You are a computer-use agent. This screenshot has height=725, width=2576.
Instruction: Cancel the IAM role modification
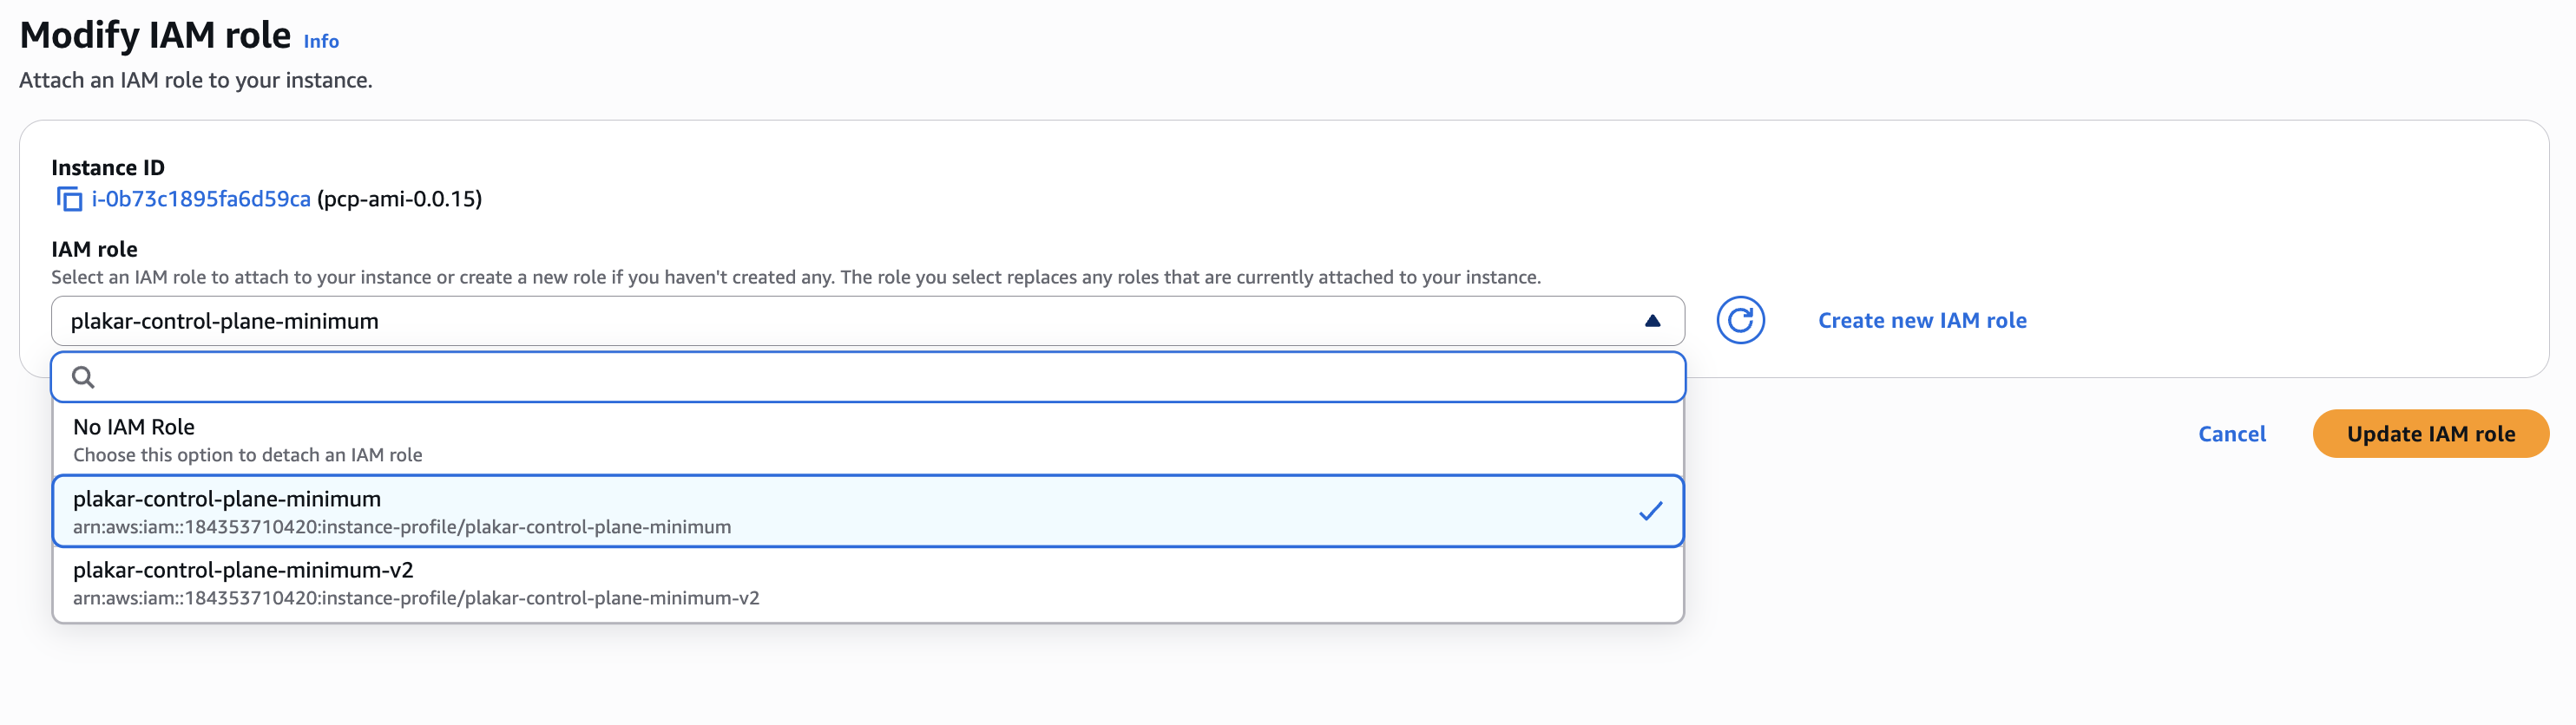click(2231, 434)
